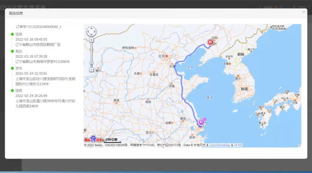Open the HERE attribution link

[238, 145]
